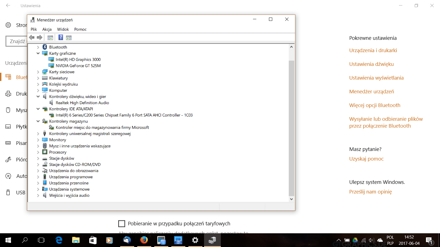Collapse the Karty graficzne category
Image resolution: width=440 pixels, height=247 pixels.
pos(38,53)
